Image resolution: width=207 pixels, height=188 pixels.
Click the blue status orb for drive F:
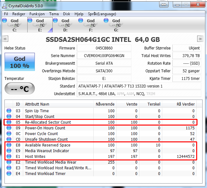click(81, 20)
